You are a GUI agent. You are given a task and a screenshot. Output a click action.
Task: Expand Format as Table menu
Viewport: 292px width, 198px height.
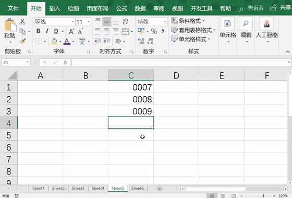click(x=193, y=30)
